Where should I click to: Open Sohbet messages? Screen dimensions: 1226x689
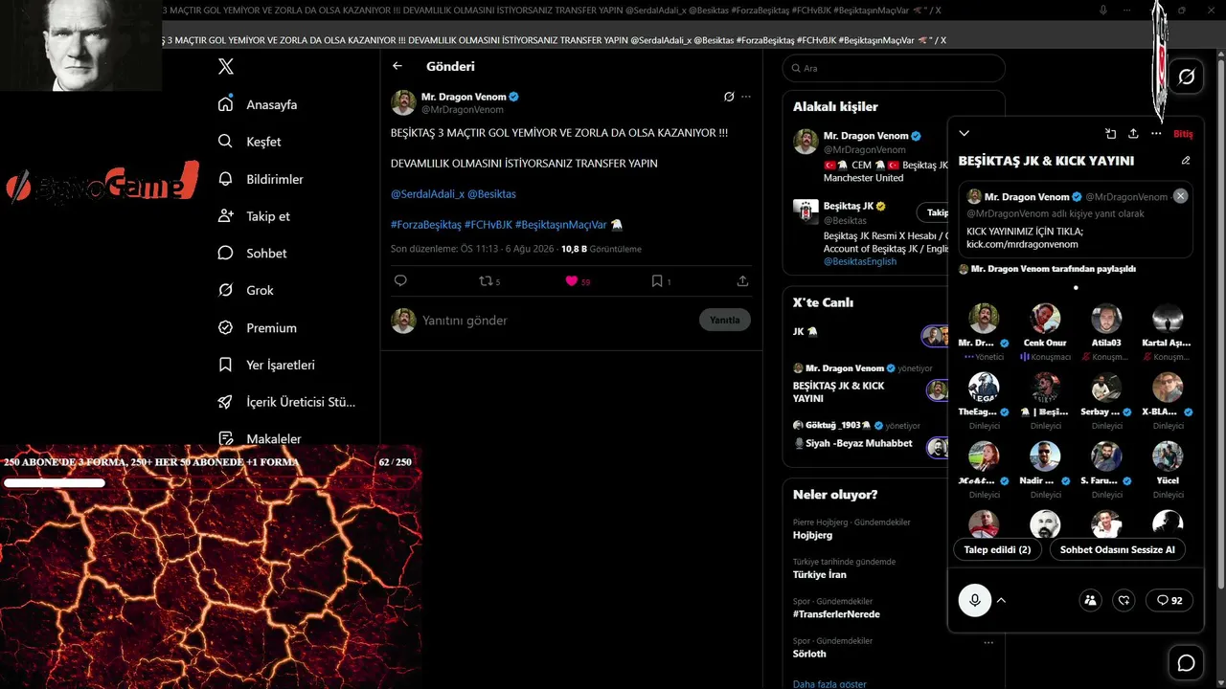tap(252, 254)
